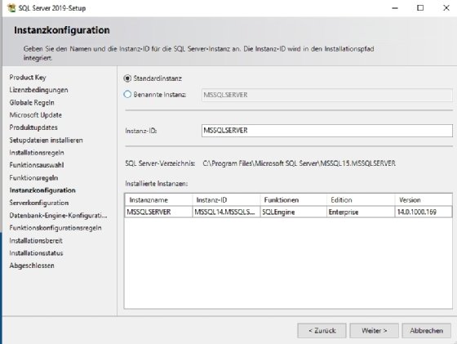Click the Enterprise edition cell
The image size is (457, 344).
pos(361,212)
